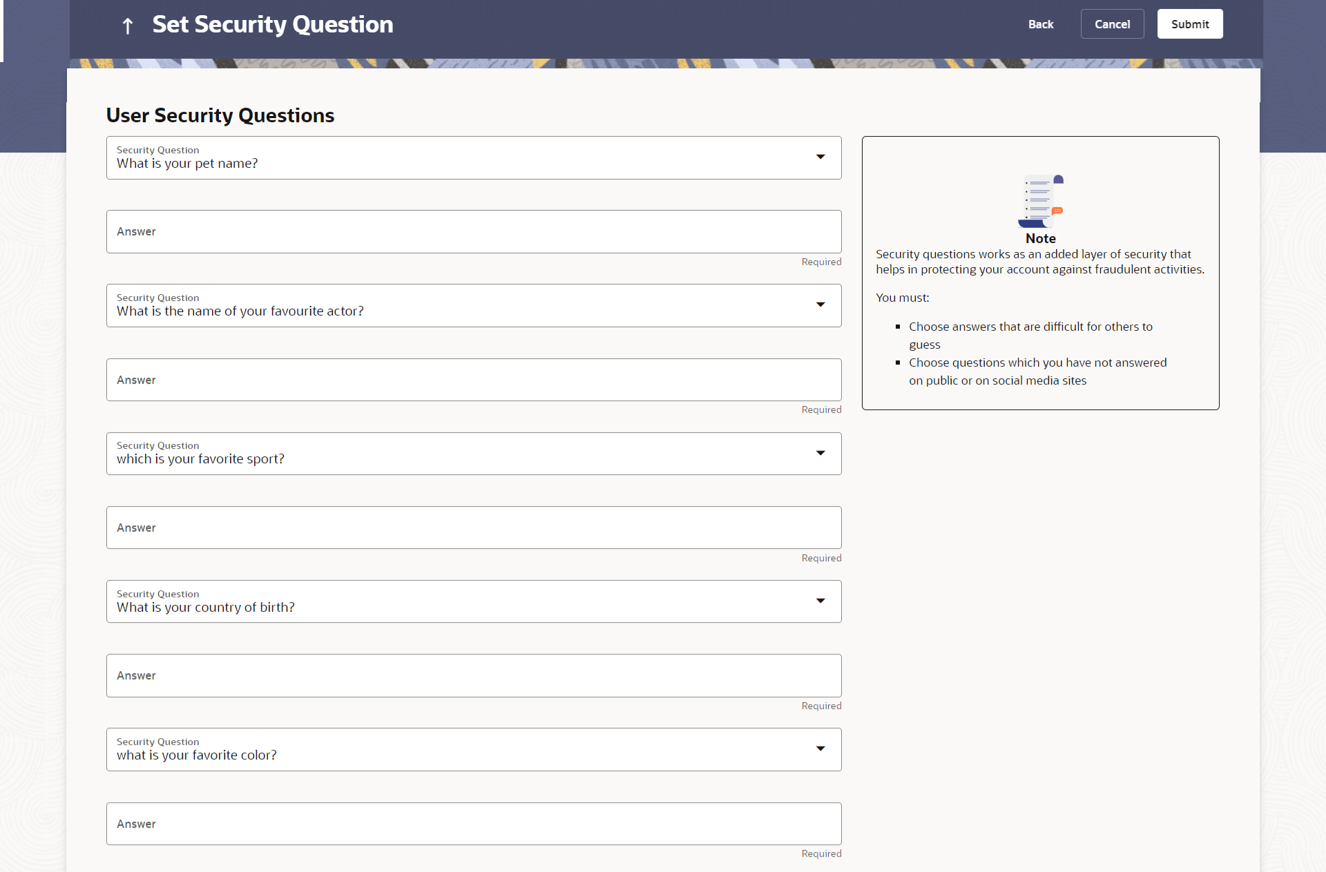
Task: Click the Answer field for favourite actor
Action: [474, 380]
